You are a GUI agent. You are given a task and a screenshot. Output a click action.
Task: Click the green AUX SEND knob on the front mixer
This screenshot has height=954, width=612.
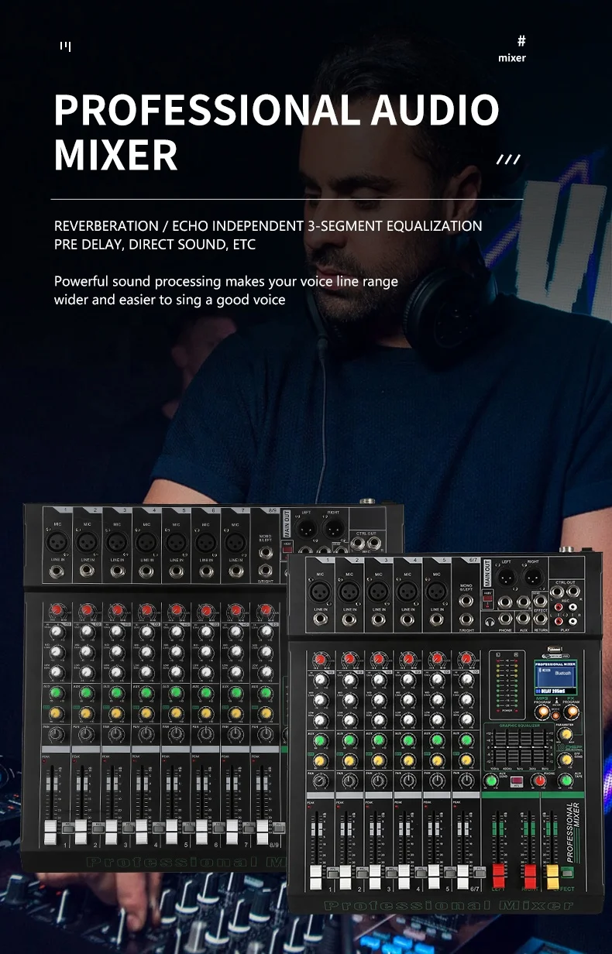490,781
